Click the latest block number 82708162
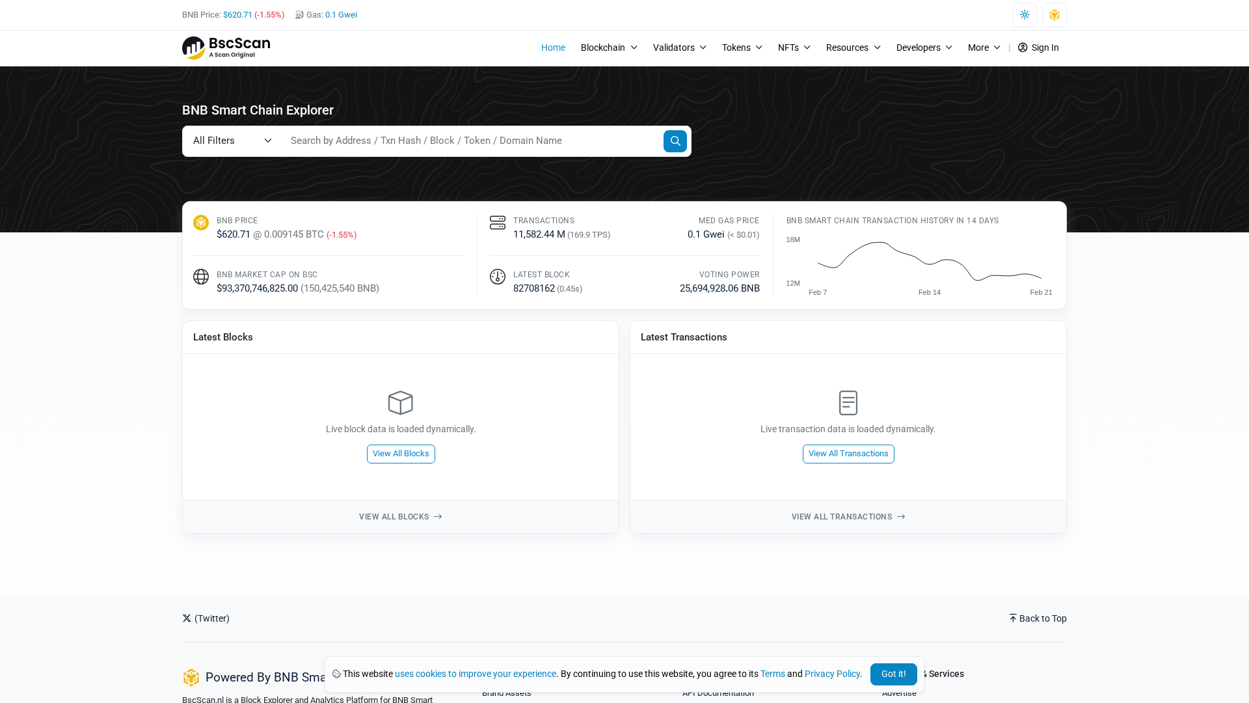The width and height of the screenshot is (1249, 703). pos(534,288)
